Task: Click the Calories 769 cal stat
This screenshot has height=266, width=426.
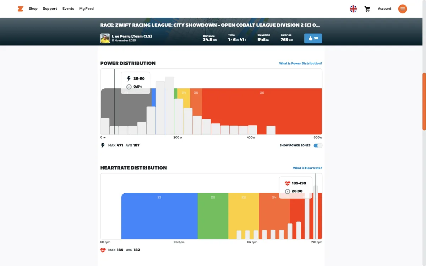Action: (x=287, y=38)
